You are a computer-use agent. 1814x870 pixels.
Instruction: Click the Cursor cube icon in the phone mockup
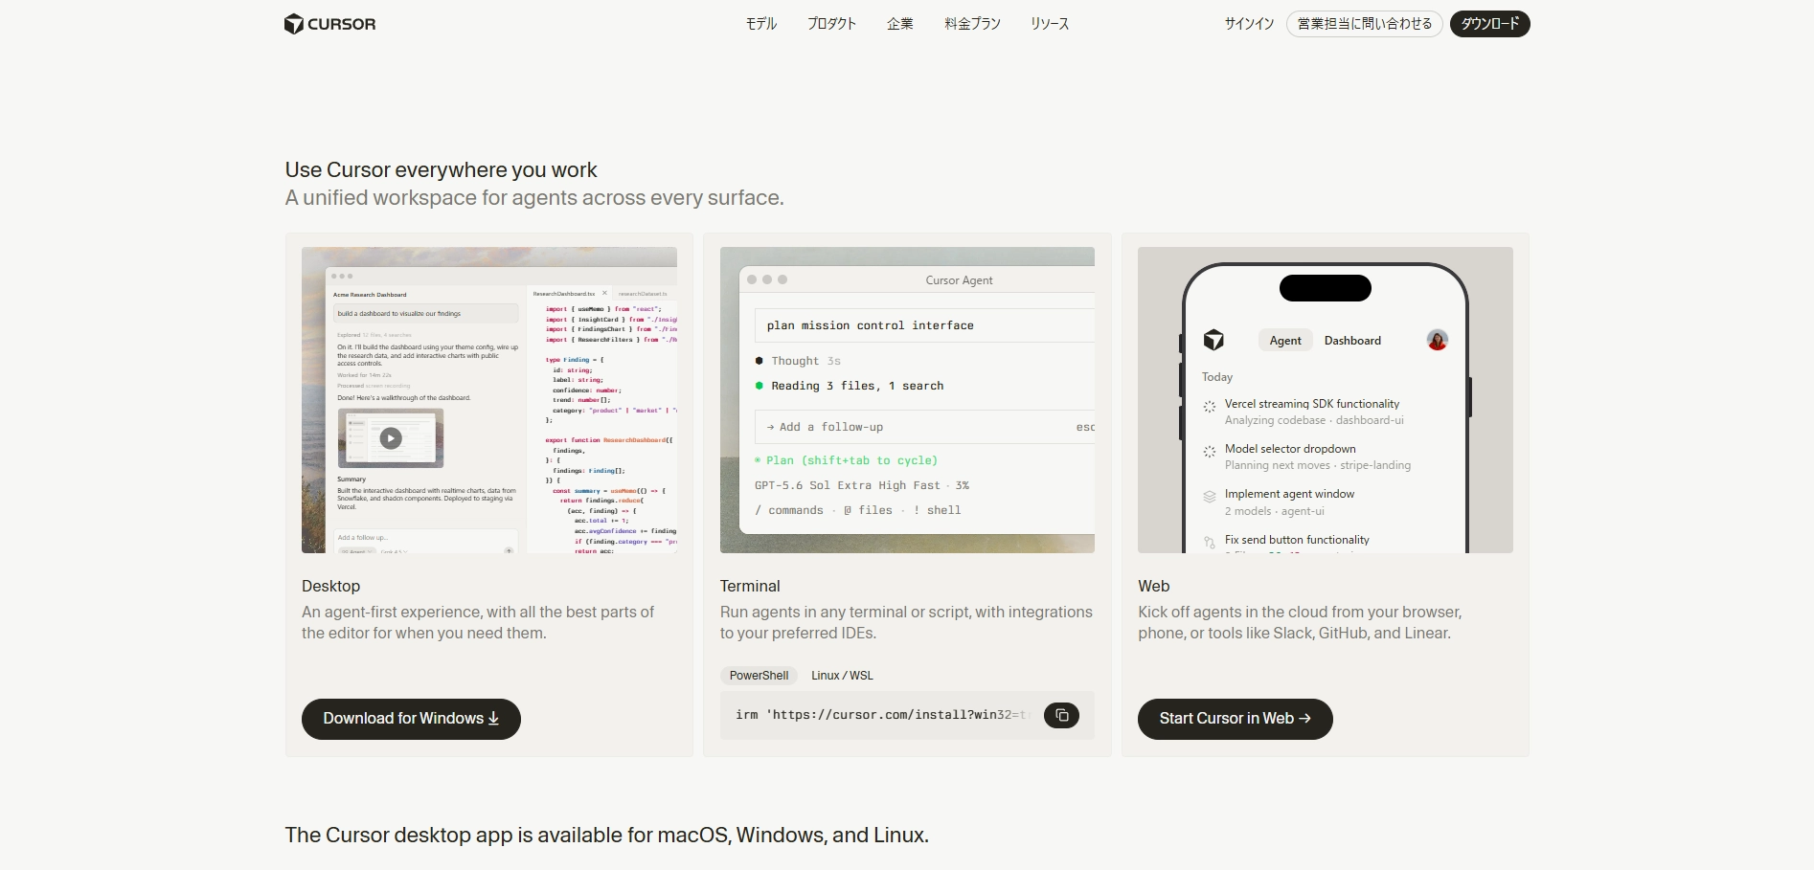(1213, 340)
